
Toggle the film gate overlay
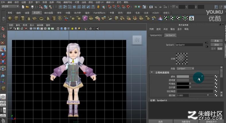(34, 29)
